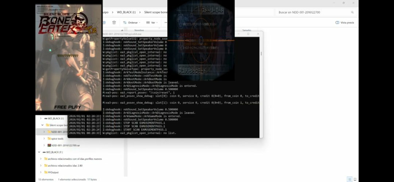Switch to large icons view layout
Viewport: 394px width, 182px height.
coord(355,179)
